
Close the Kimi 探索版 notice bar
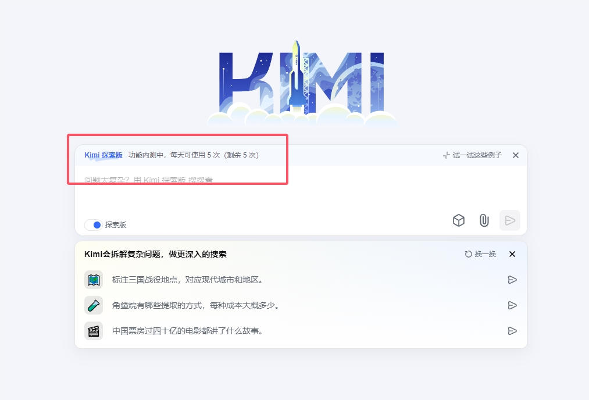516,155
